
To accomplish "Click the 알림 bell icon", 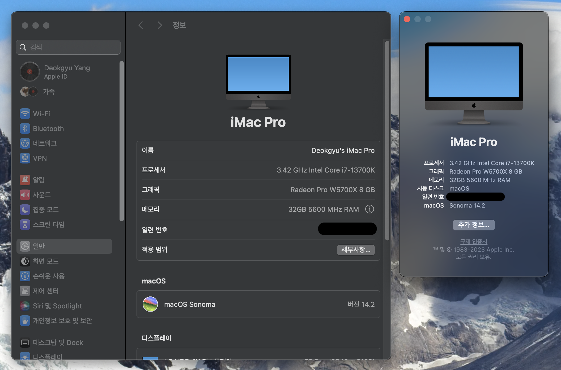I will (25, 180).
